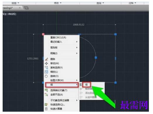Open quick select via 快速选择(Q) icon
This screenshot has height=114, width=153.
(x=46, y=104)
